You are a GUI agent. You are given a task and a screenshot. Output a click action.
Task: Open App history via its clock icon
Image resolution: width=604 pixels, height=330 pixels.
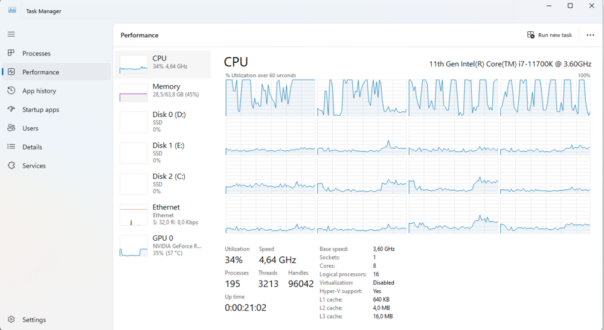pos(11,90)
